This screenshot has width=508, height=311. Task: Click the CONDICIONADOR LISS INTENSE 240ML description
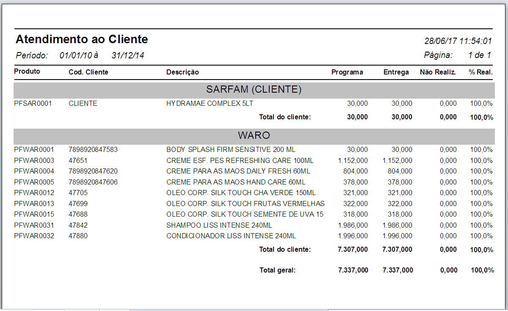coord(232,236)
